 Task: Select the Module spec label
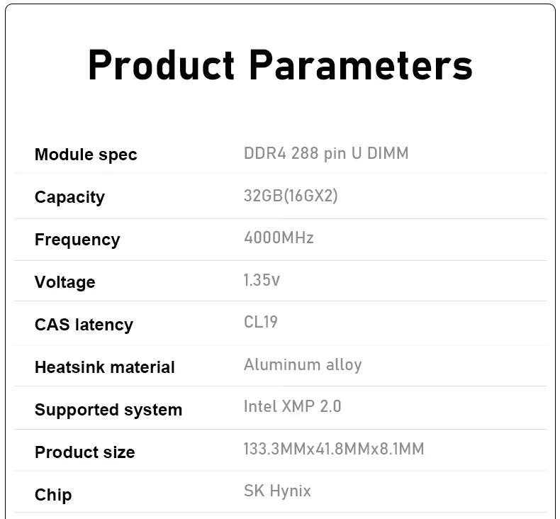coord(86,155)
